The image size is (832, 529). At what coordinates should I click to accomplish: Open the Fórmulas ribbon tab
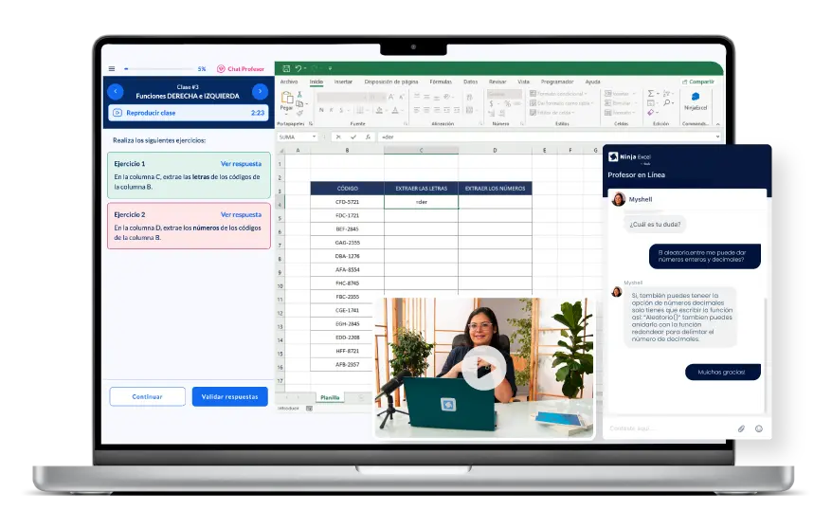tap(440, 82)
